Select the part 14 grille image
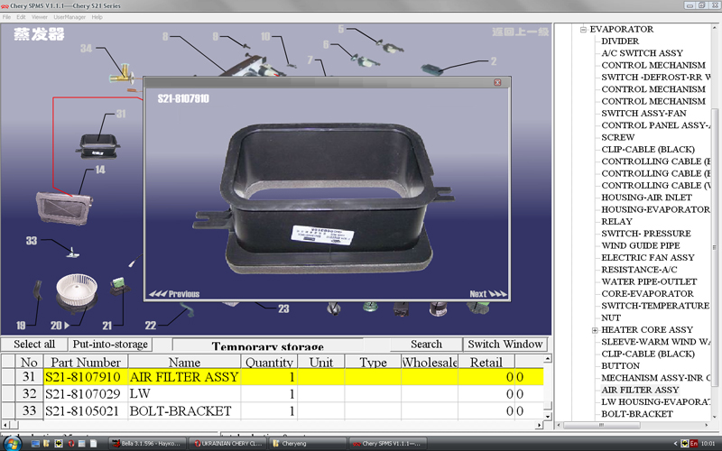Screen dimensions: 722x451 pyautogui.click(x=64, y=208)
